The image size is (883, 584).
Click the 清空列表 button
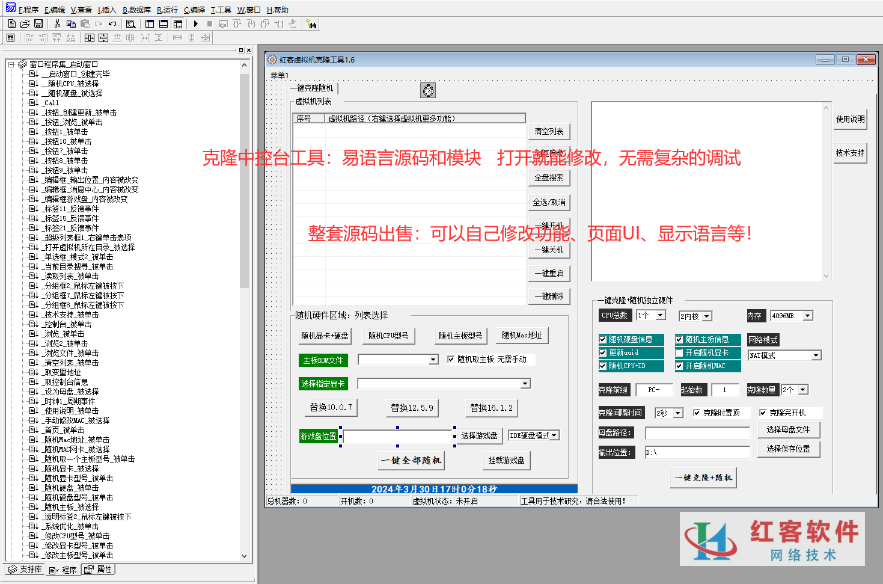pos(549,132)
